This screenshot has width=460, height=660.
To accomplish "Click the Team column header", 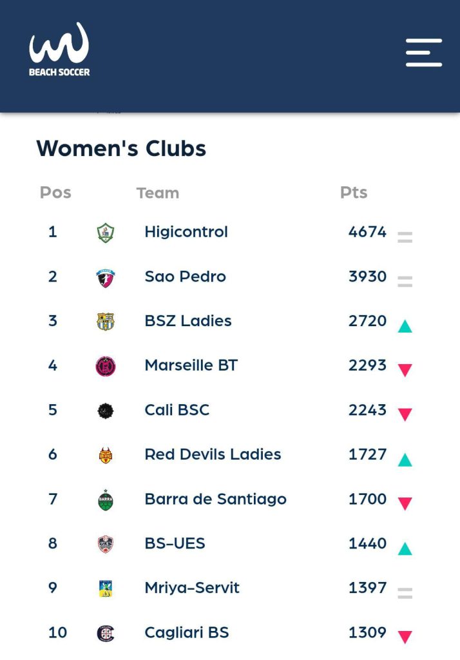I will 158,193.
